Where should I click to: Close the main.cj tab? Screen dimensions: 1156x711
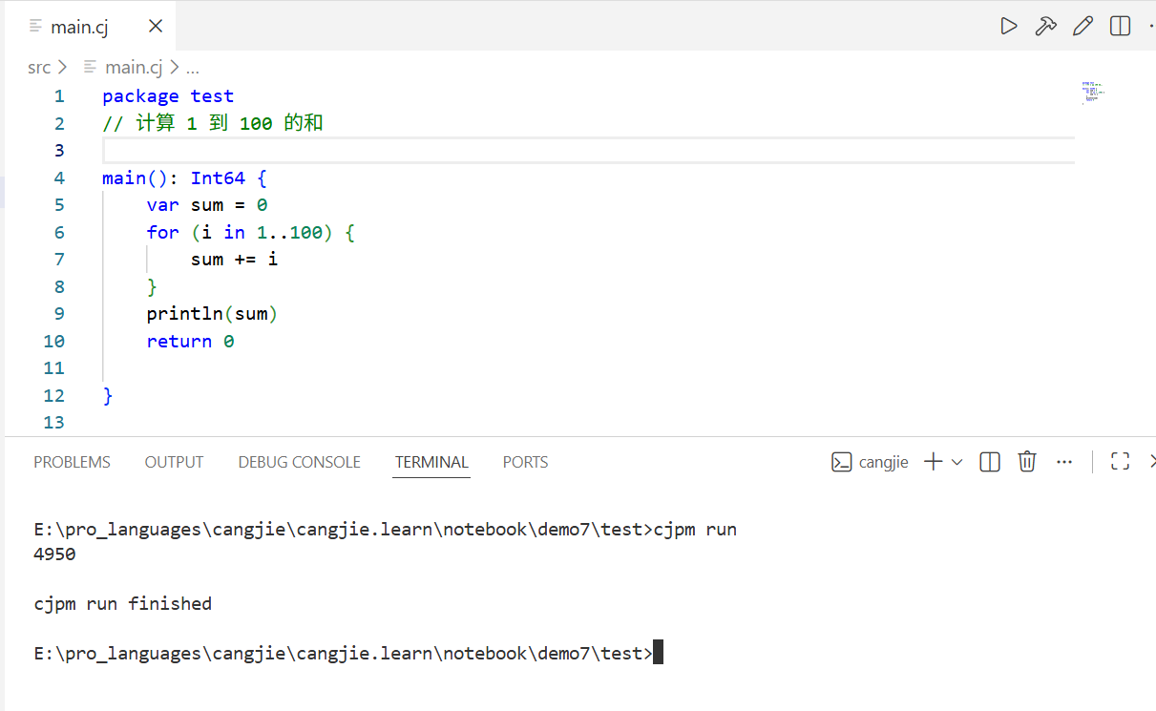[156, 27]
